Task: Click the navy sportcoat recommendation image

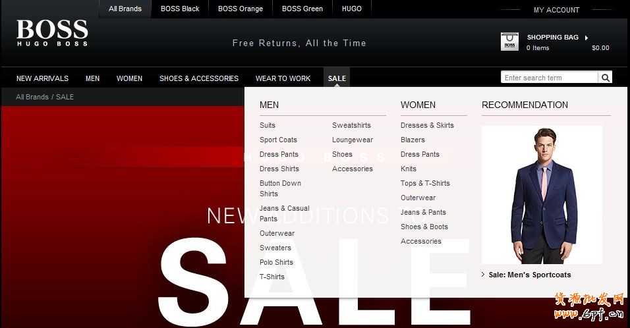Action: click(x=542, y=194)
